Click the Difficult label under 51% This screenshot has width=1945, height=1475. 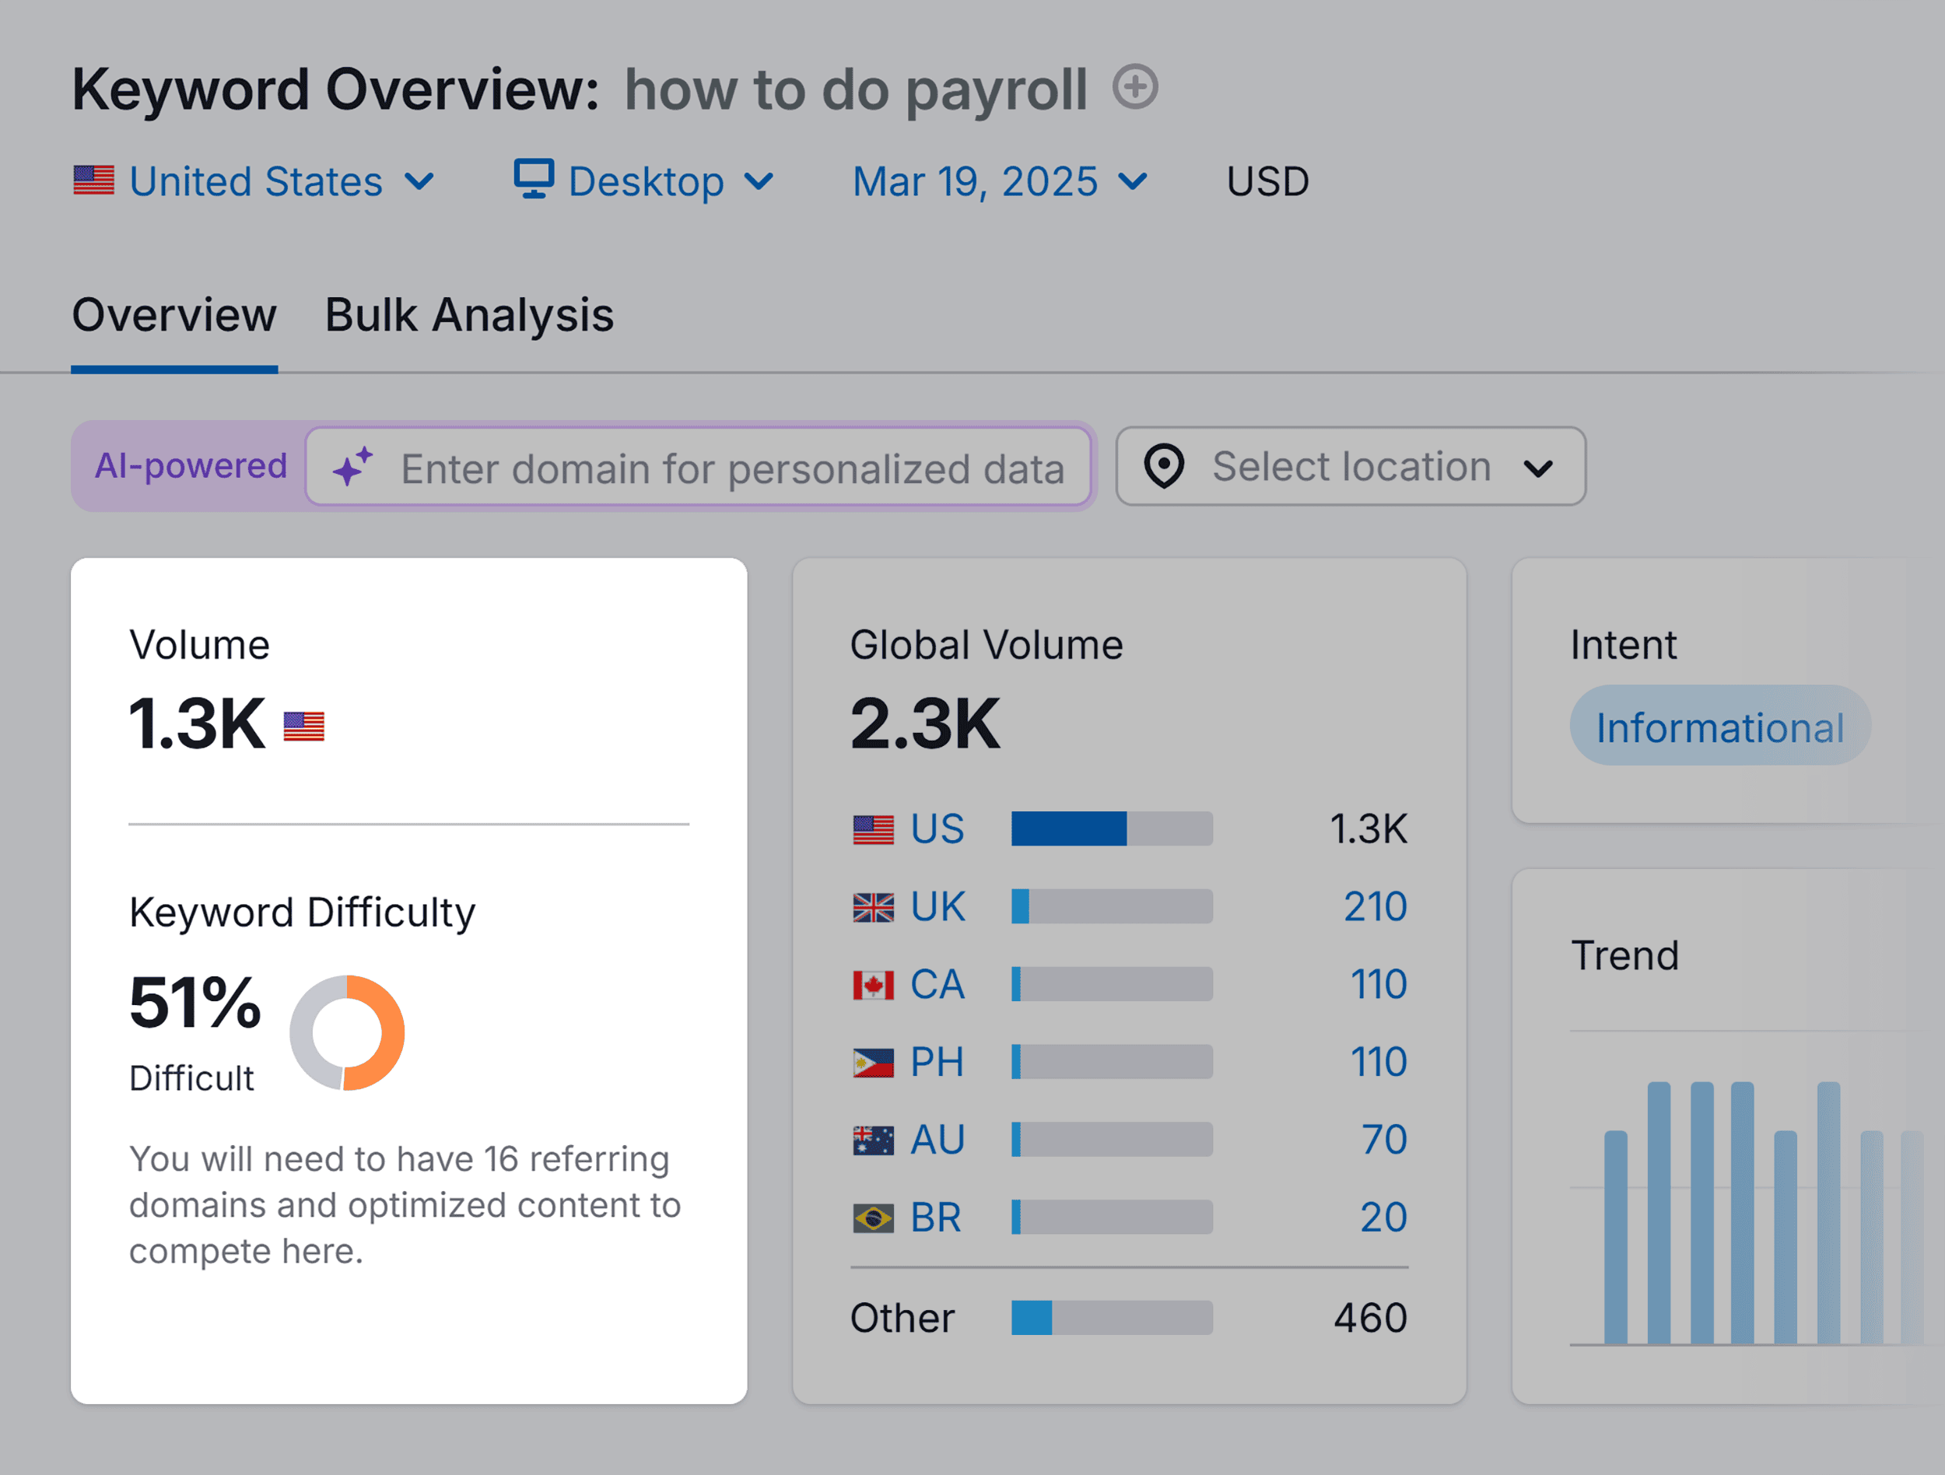(191, 1078)
